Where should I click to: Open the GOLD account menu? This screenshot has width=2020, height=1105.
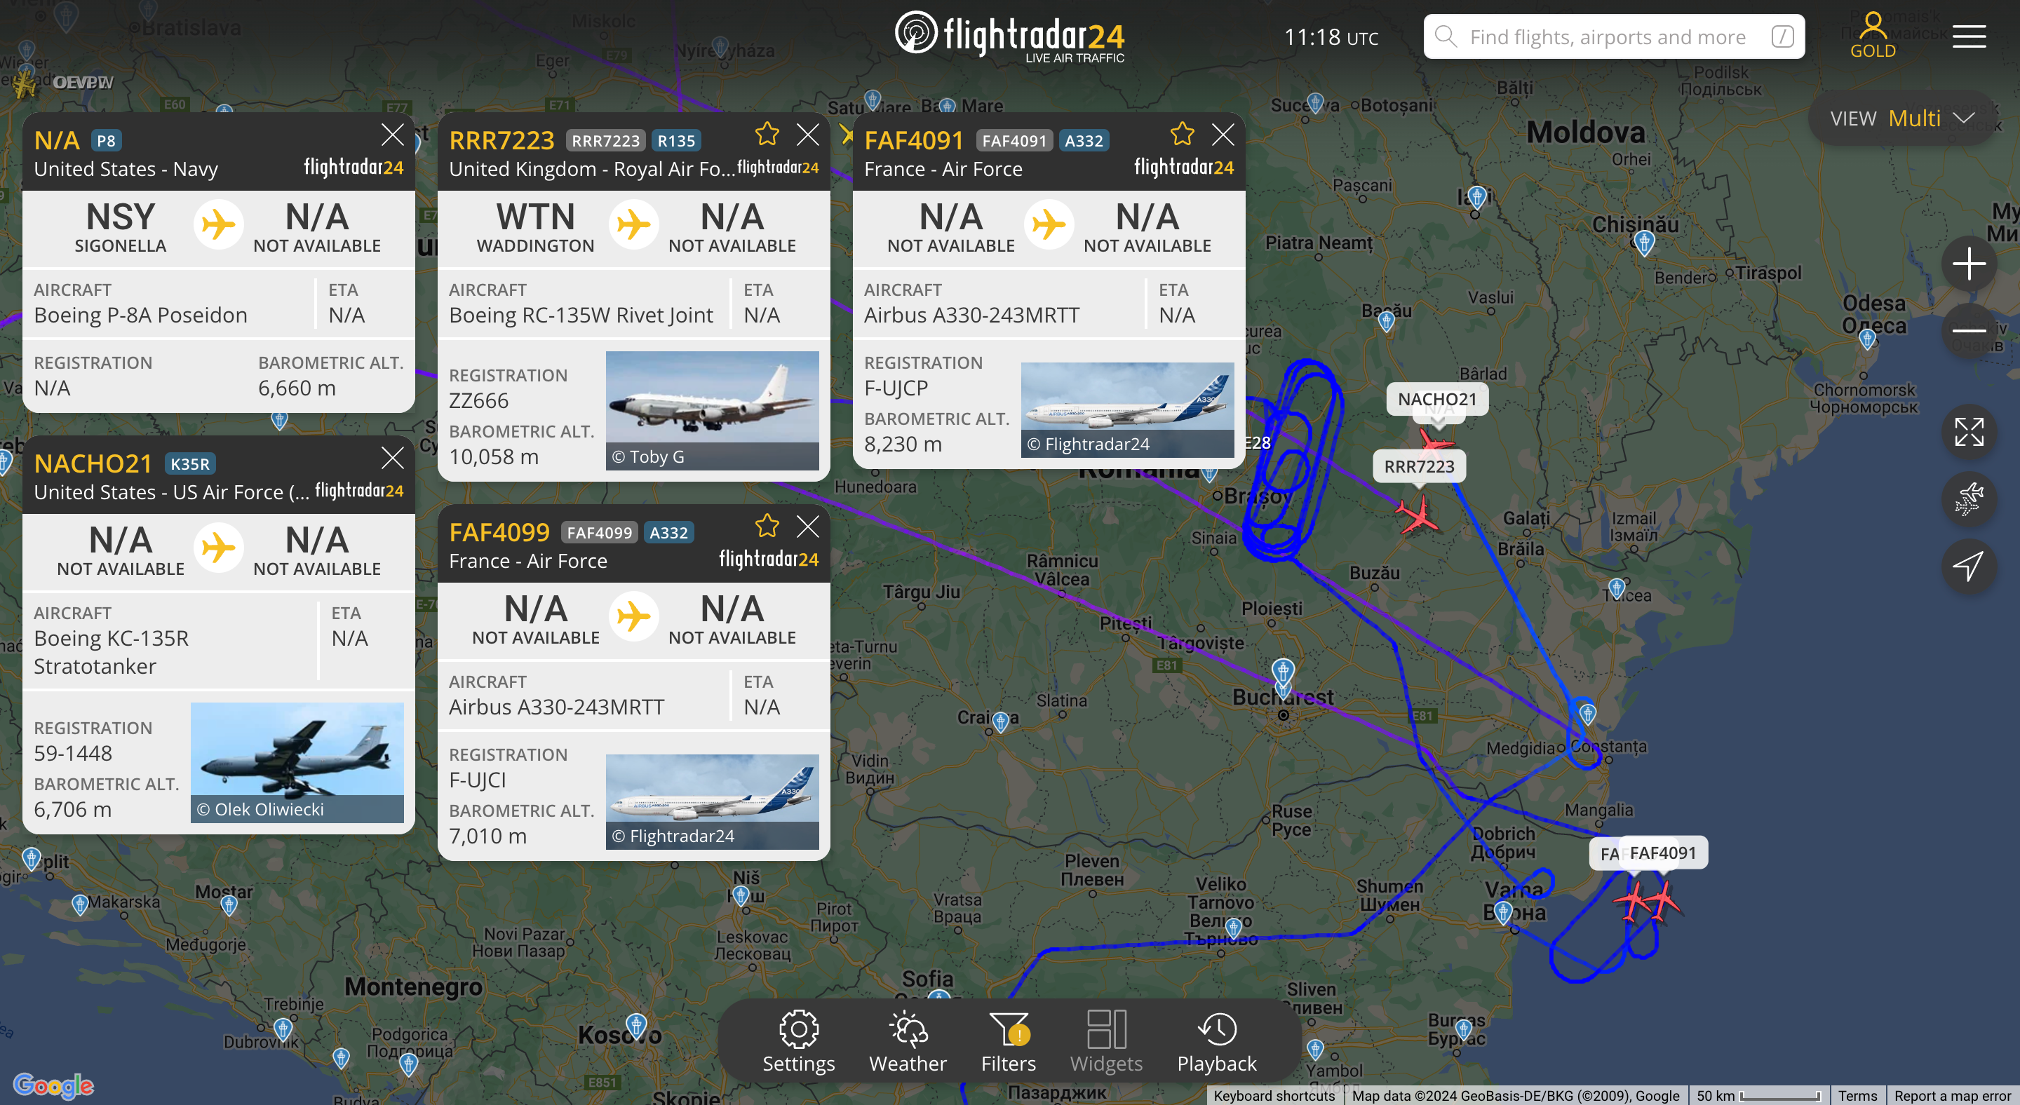(1873, 35)
